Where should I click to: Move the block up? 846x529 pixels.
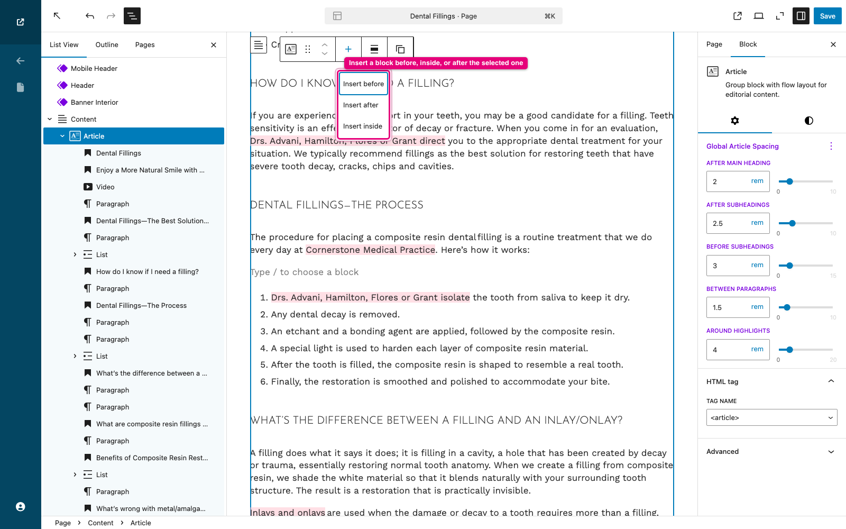pyautogui.click(x=325, y=44)
